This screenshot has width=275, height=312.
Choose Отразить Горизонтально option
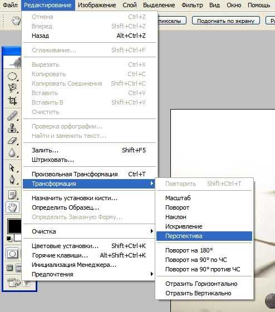[x=204, y=284]
